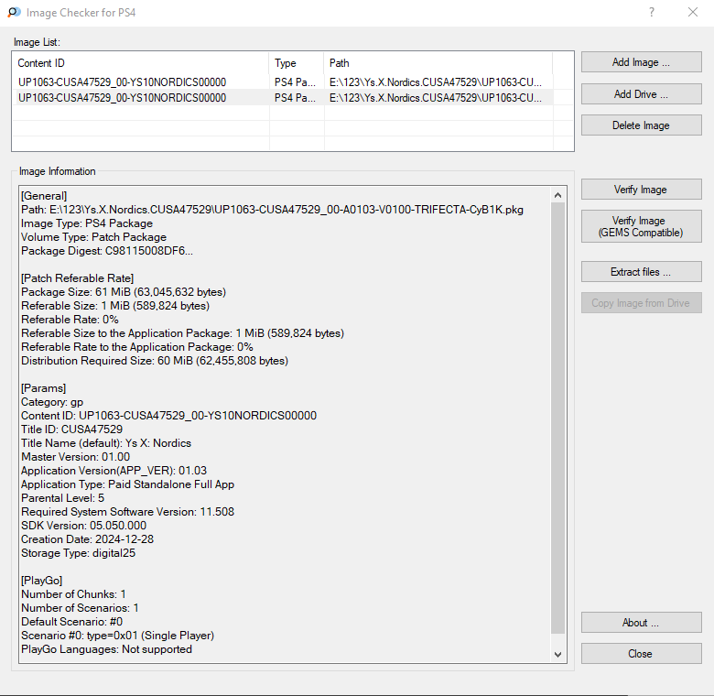The image size is (714, 696).
Task: Click the Content ID line in the Params section
Action: [169, 416]
